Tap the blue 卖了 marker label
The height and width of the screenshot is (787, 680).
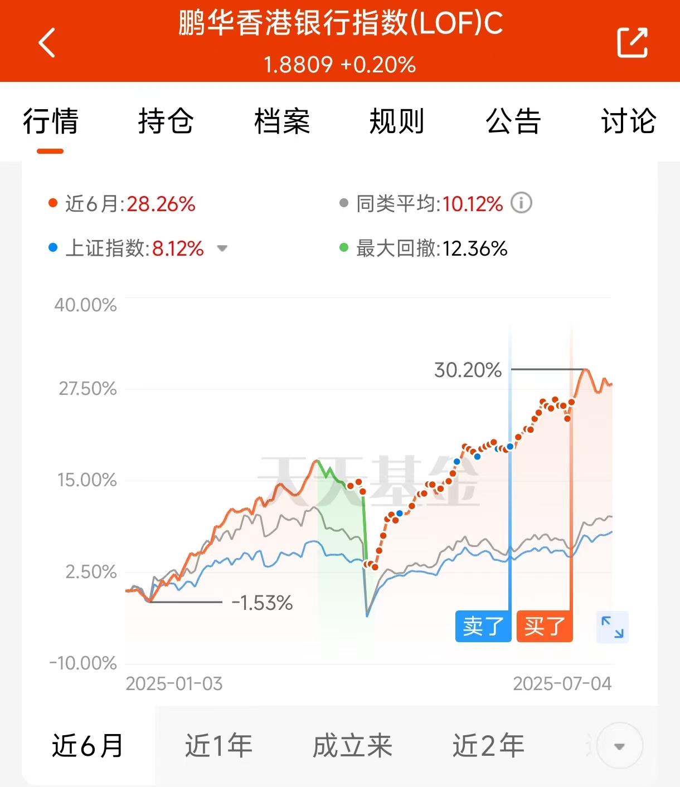(x=483, y=627)
